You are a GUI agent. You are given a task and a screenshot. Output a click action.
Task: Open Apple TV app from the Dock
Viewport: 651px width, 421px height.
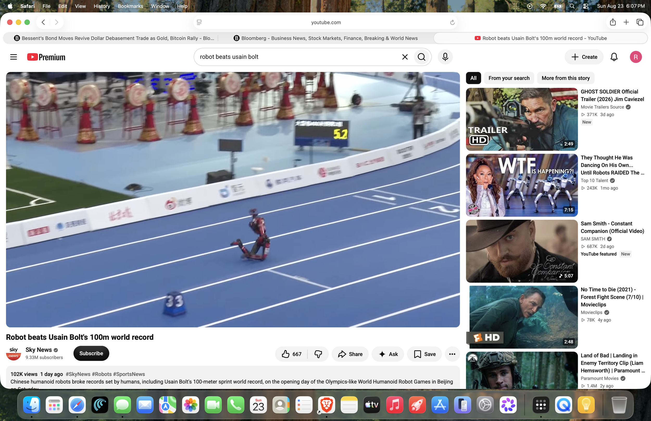pyautogui.click(x=372, y=405)
